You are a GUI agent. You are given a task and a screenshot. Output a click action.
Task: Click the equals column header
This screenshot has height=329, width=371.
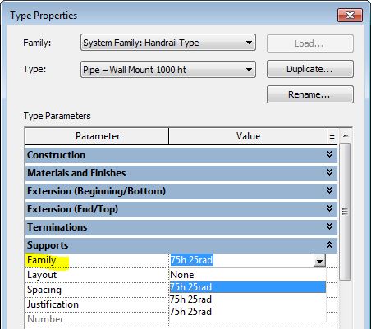click(332, 136)
